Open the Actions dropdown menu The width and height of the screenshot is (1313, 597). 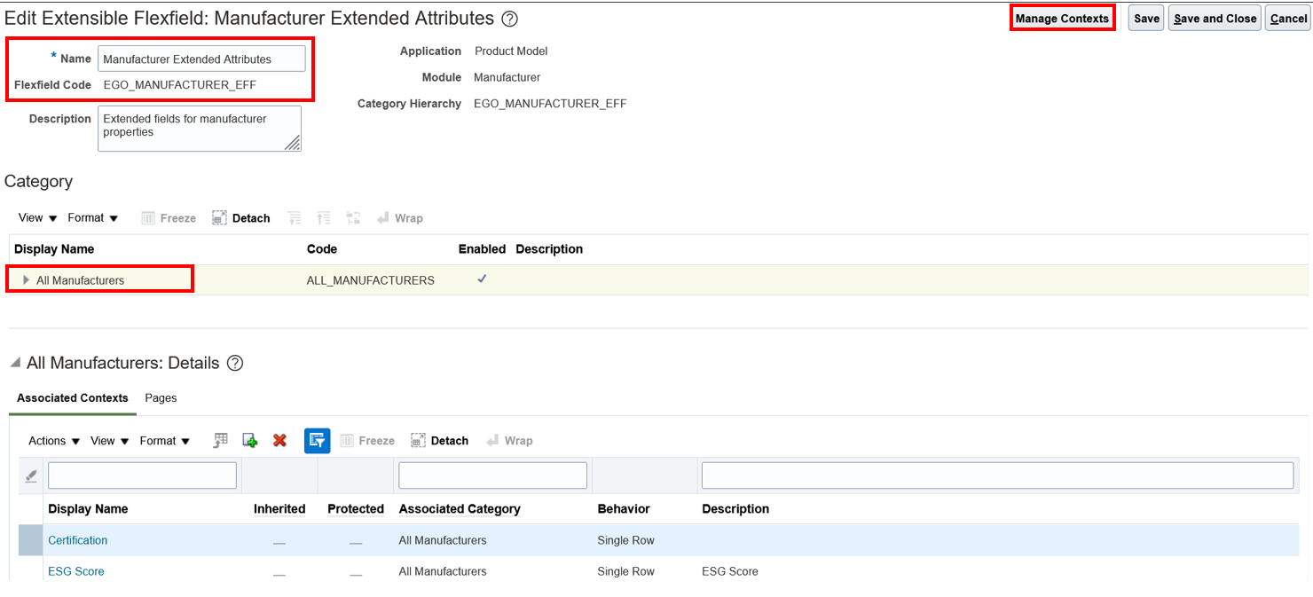pyautogui.click(x=54, y=441)
